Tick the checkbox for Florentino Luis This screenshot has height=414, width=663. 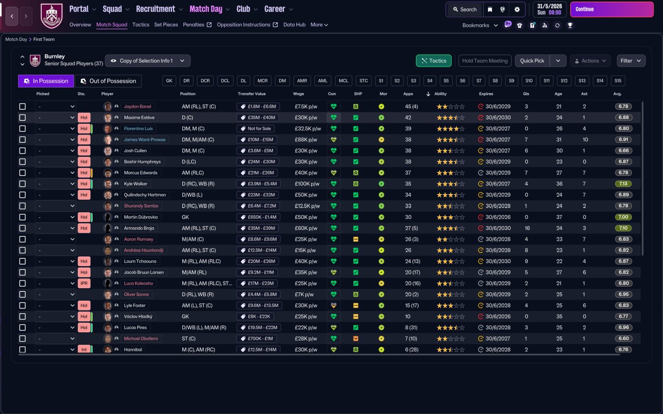click(x=22, y=128)
